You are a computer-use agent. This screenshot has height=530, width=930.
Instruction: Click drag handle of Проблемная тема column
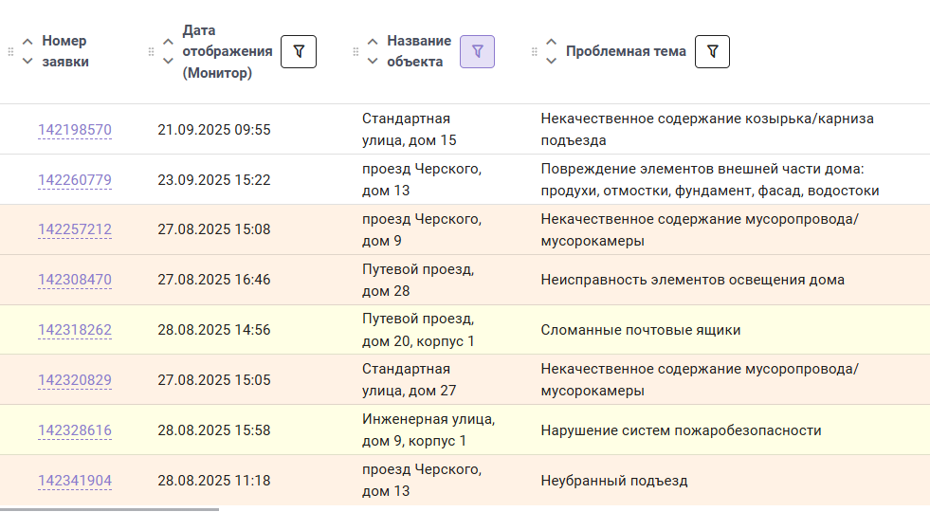pyautogui.click(x=535, y=51)
